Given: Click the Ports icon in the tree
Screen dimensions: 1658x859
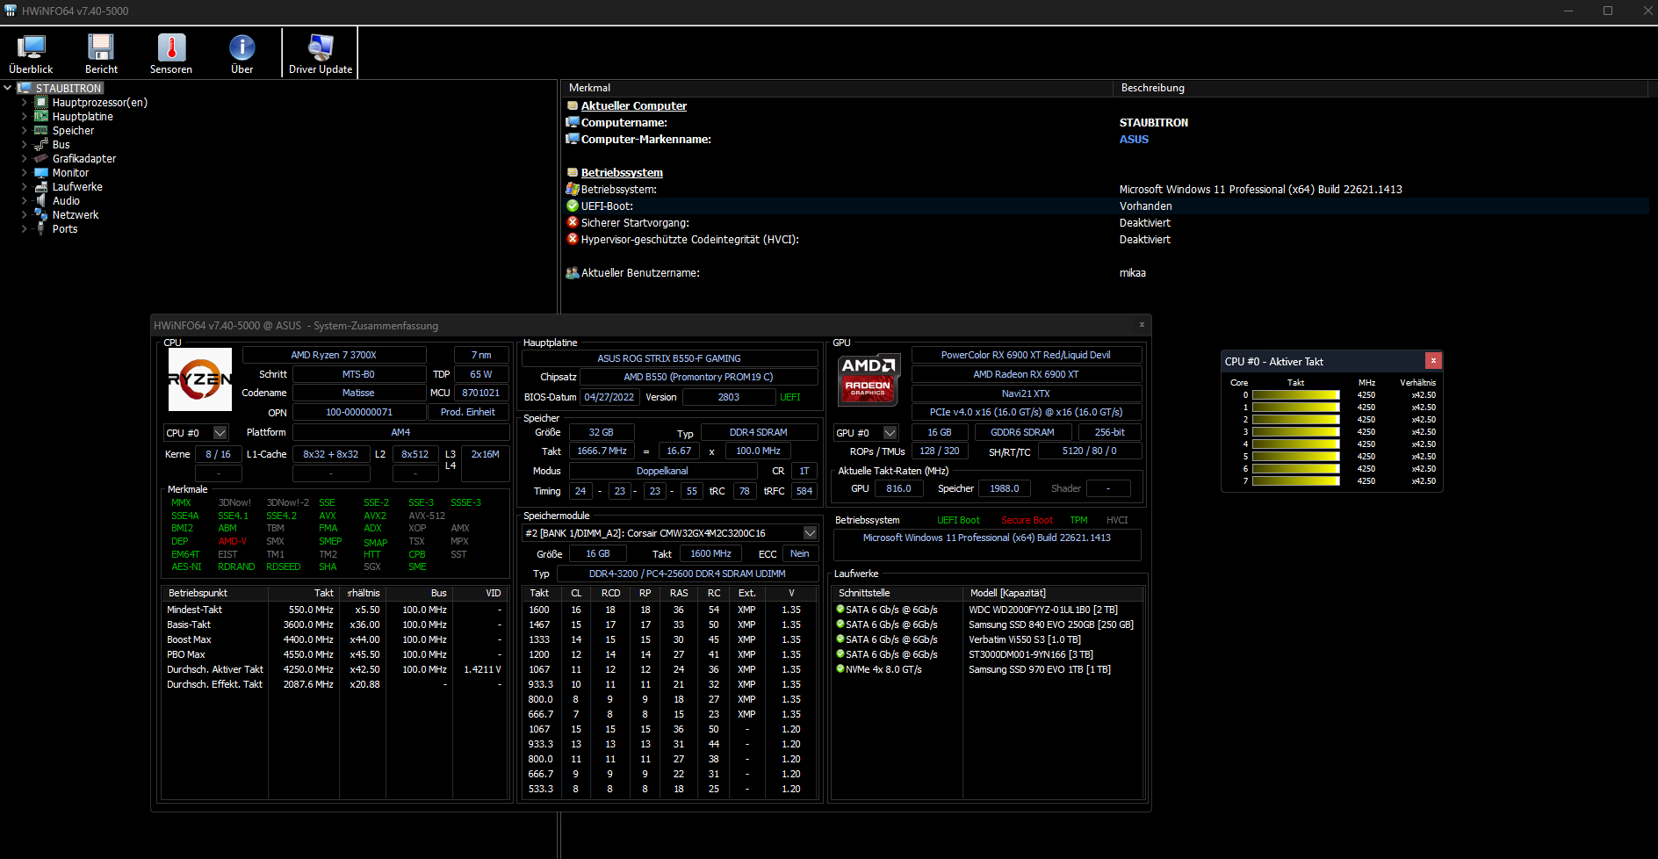Looking at the screenshot, I should [40, 229].
